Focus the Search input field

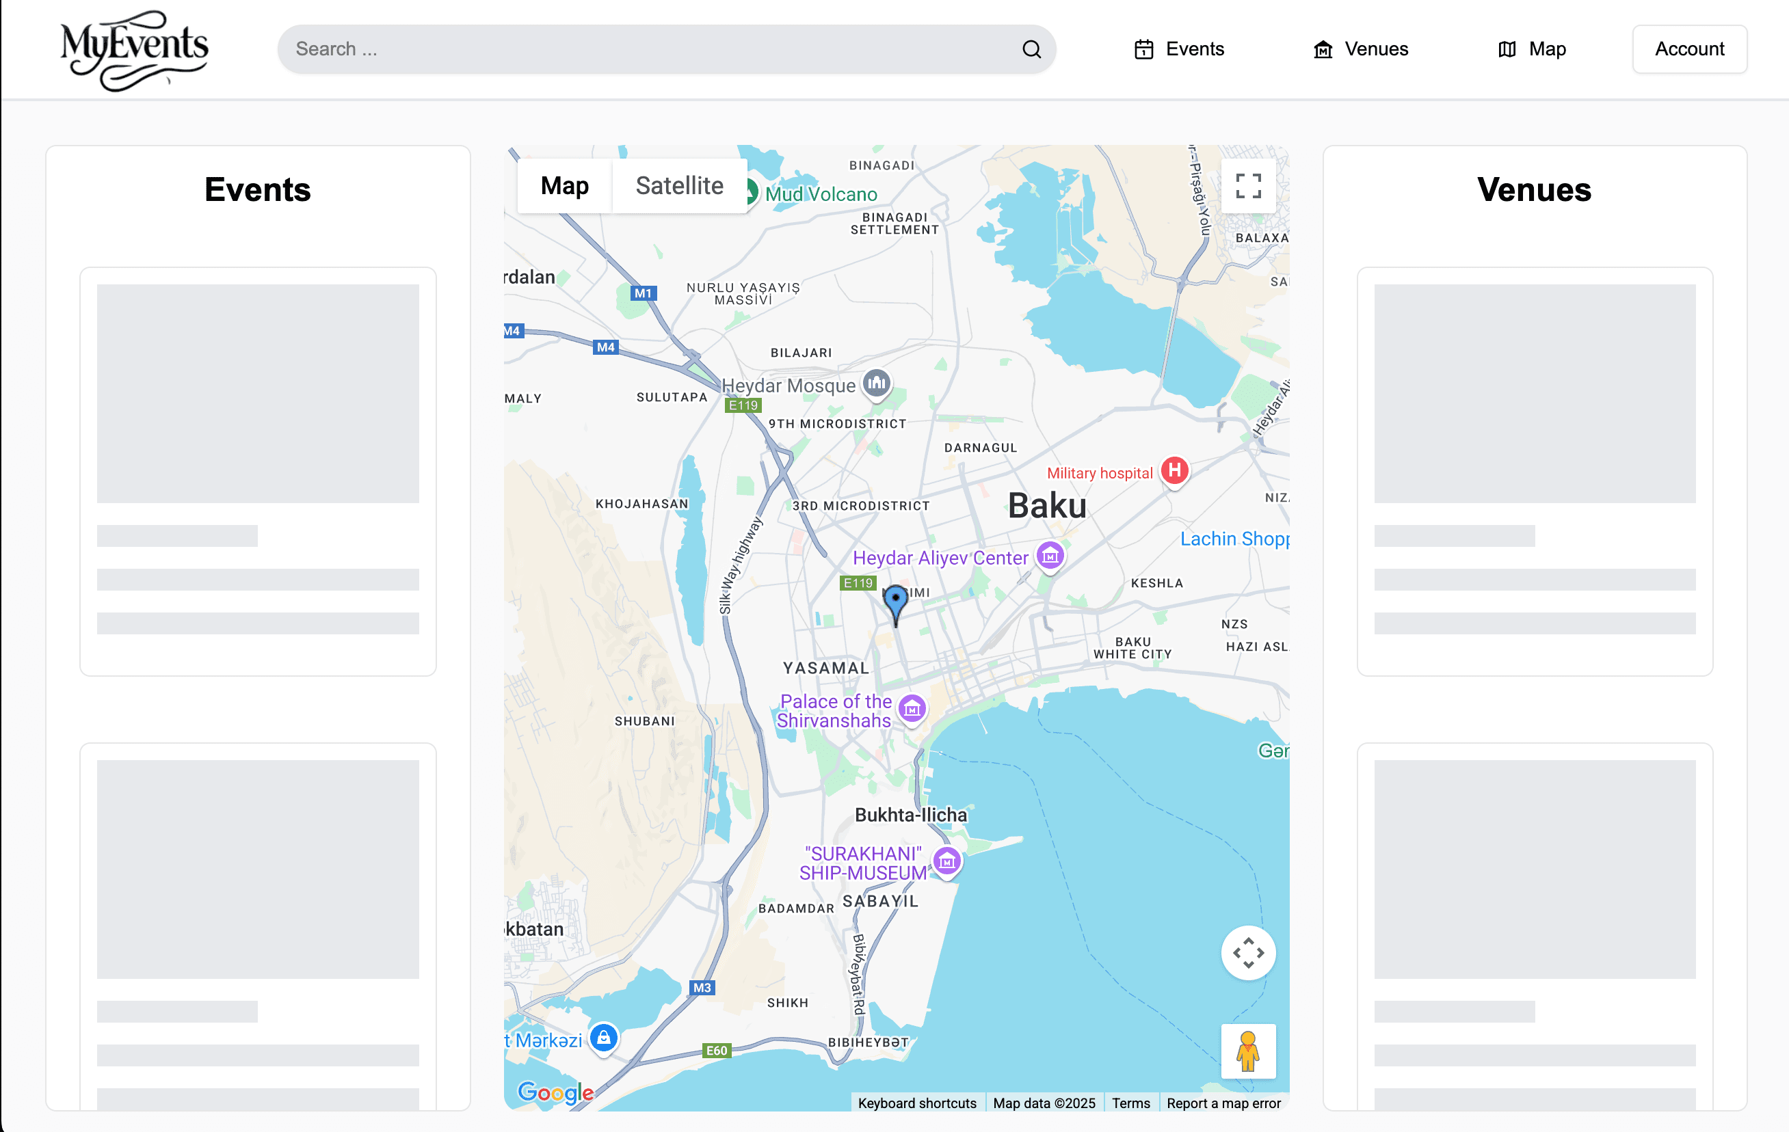point(666,49)
